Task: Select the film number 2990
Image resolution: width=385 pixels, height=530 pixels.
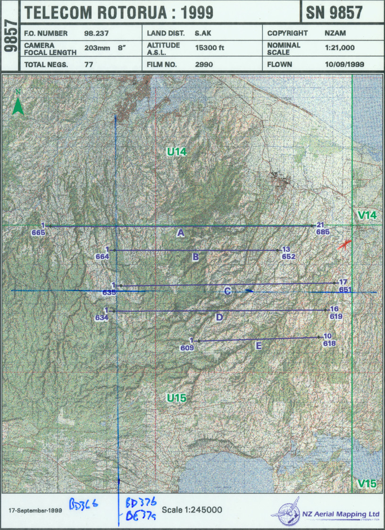Action: 204,64
